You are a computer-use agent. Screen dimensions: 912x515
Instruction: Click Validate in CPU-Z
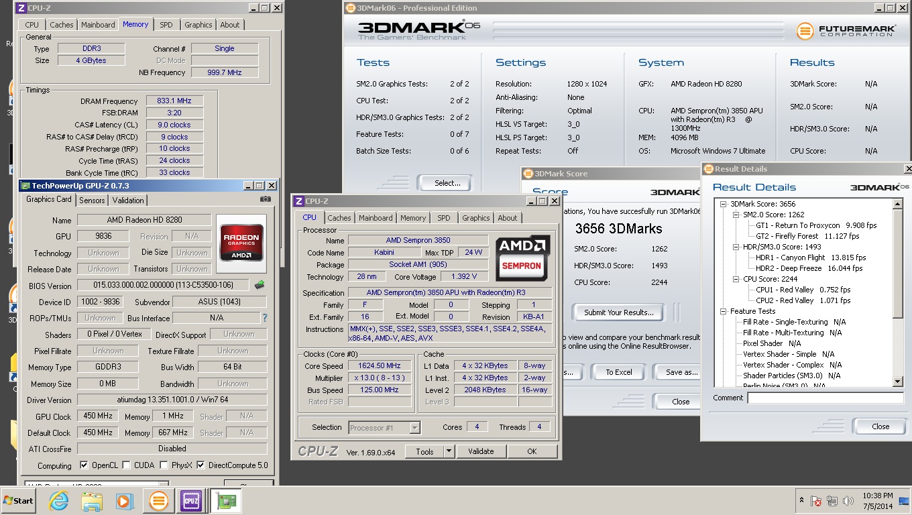(x=481, y=451)
